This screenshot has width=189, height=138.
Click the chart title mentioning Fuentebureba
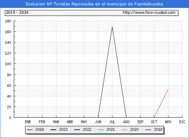tap(94, 4)
